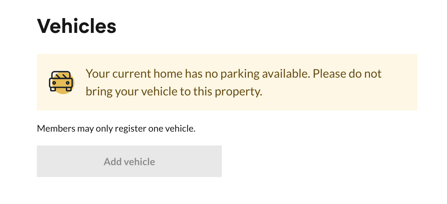
Task: Click the car icon's right wheel
Action: [x=68, y=89]
